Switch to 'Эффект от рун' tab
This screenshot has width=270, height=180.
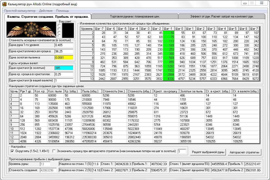click(x=222, y=16)
